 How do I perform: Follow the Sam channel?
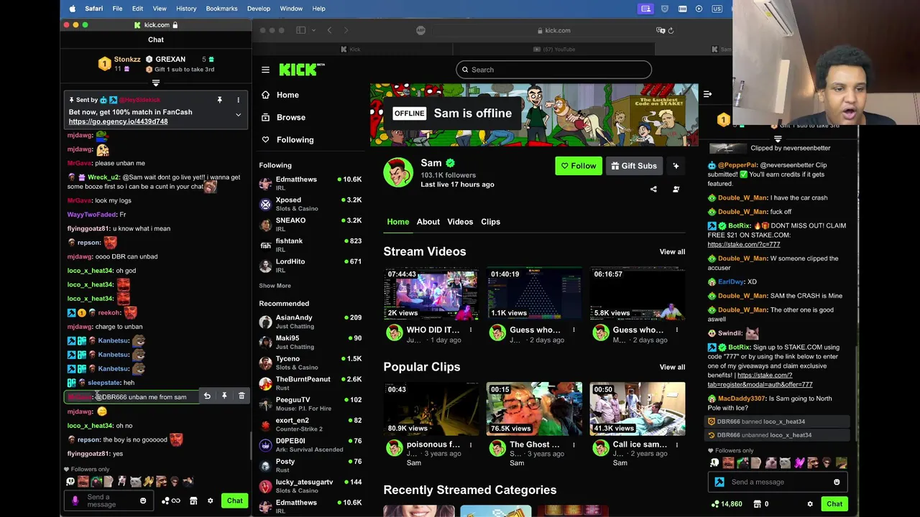click(579, 166)
